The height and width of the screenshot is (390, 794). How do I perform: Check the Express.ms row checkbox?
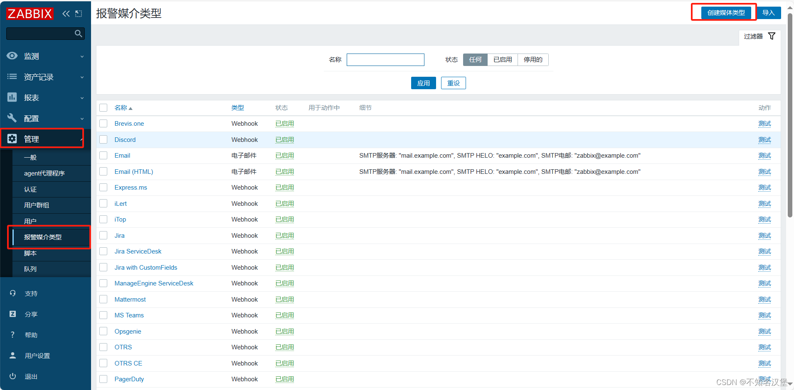(x=104, y=188)
